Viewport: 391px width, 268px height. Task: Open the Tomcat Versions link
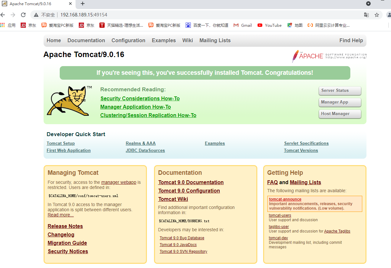pos(301,150)
